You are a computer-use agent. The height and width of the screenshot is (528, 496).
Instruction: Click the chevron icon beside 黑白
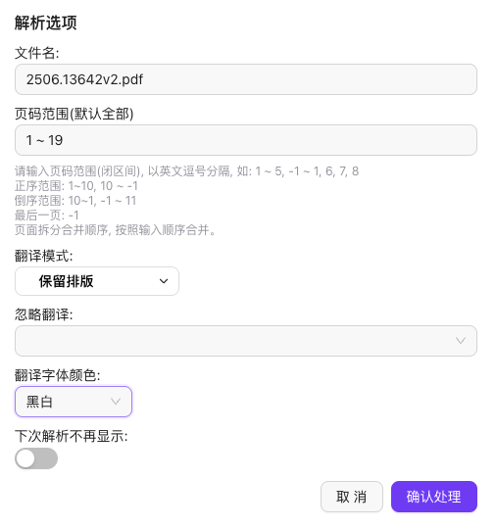pyautogui.click(x=116, y=402)
